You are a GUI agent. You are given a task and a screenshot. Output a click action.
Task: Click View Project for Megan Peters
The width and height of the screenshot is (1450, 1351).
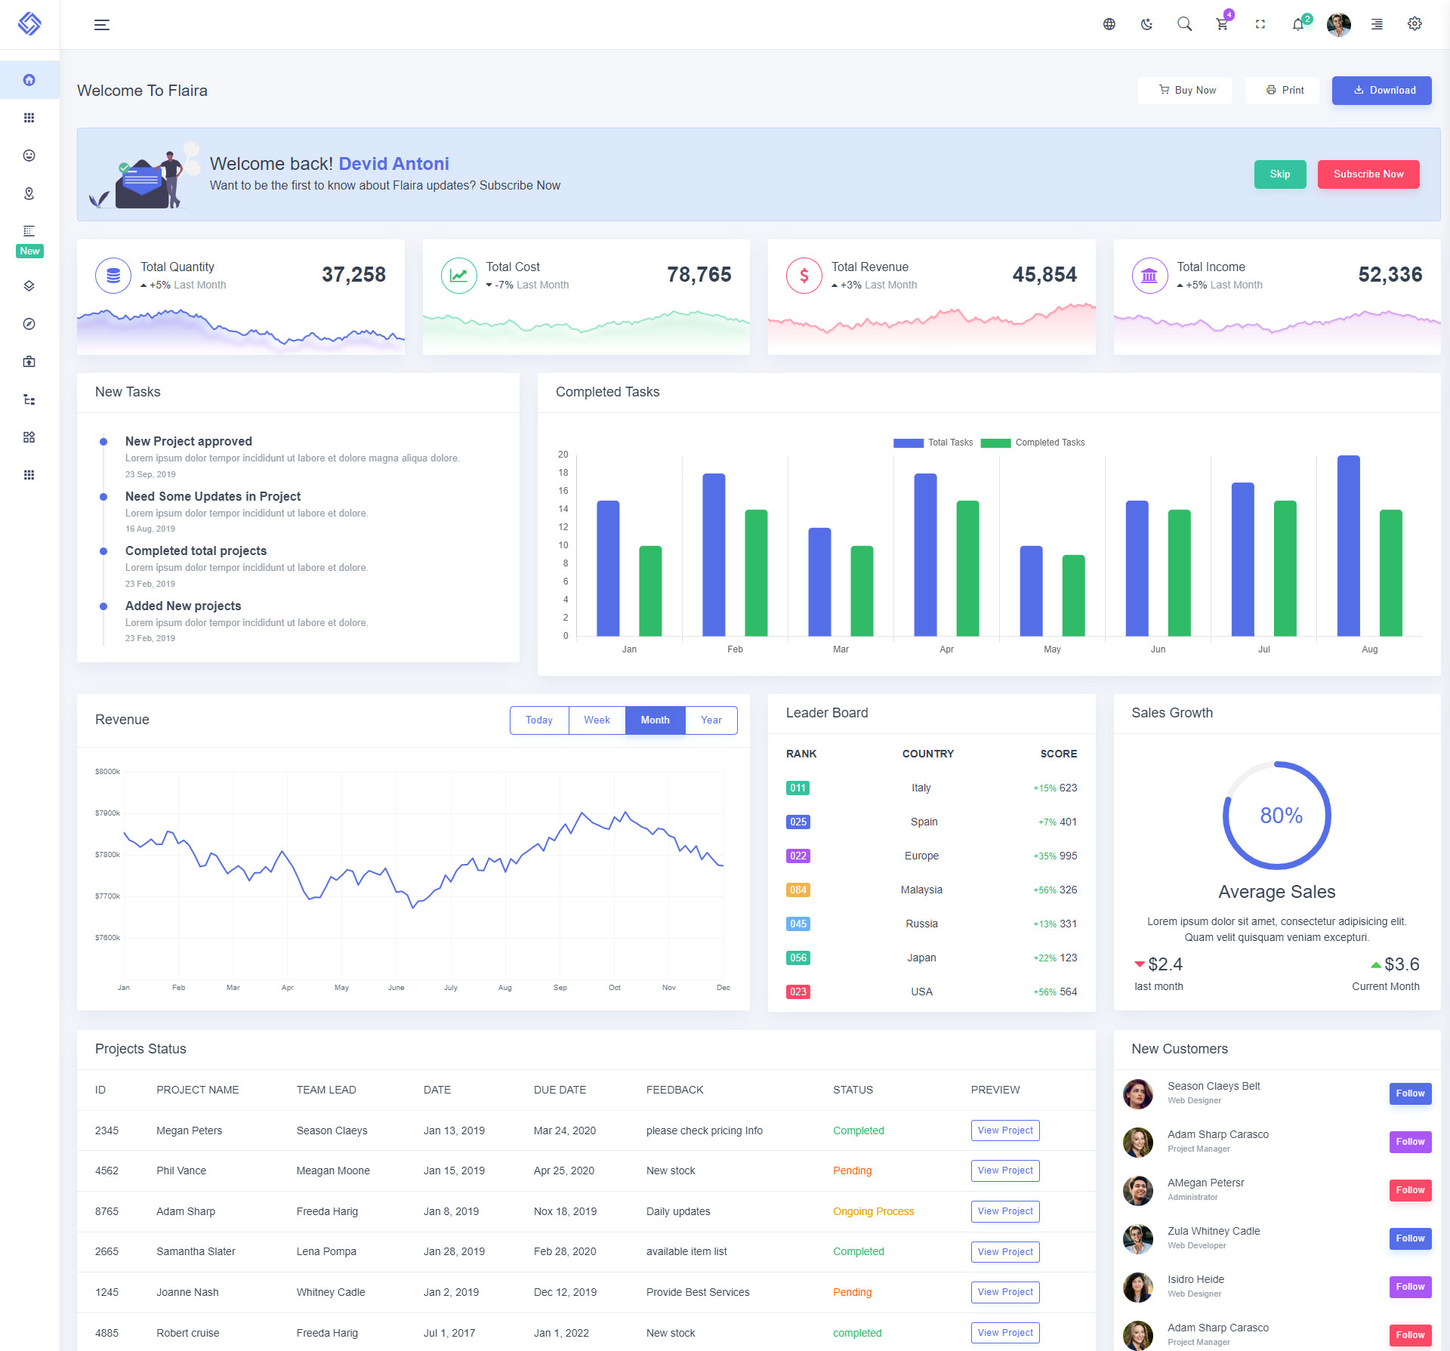point(1004,1130)
